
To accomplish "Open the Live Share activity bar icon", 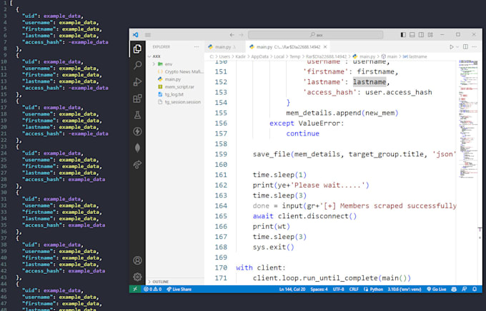I will (137, 165).
